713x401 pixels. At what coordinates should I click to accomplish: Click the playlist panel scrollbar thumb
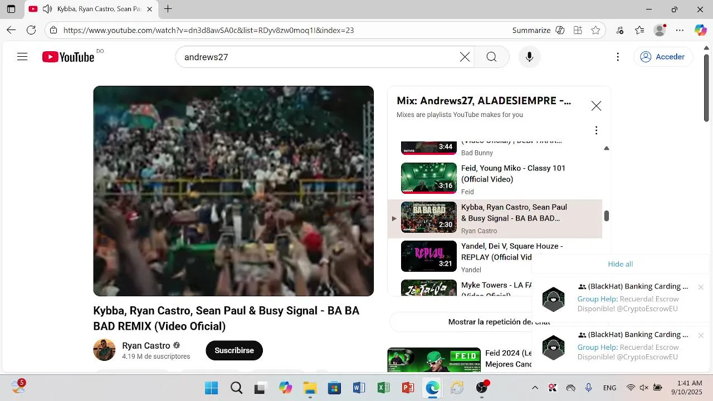(607, 216)
